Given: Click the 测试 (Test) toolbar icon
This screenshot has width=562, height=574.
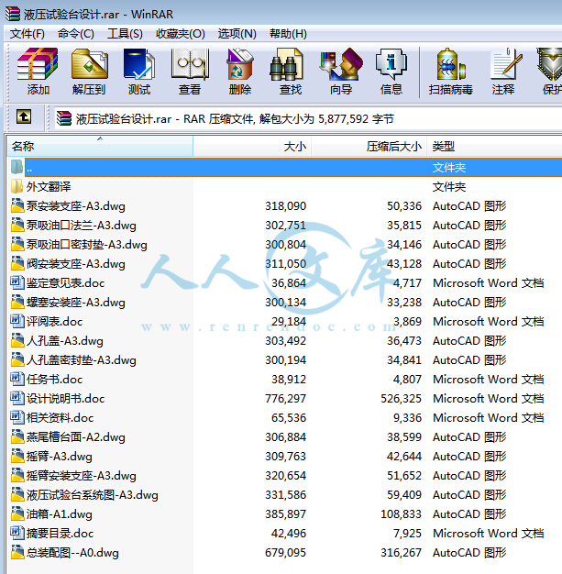Looking at the screenshot, I should 139,64.
